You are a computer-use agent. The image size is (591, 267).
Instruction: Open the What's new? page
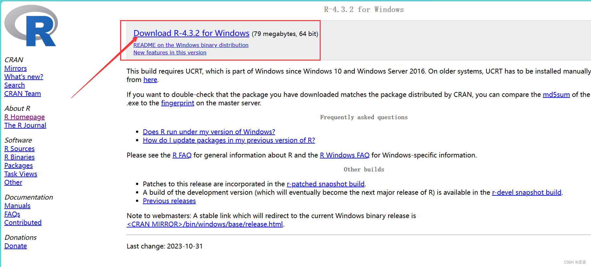[24, 77]
